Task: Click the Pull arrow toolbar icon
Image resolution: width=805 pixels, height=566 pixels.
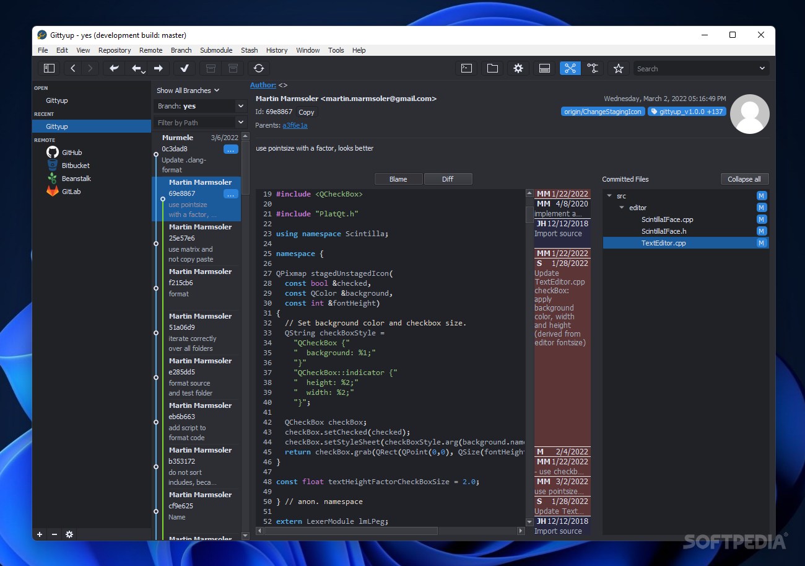Action: (136, 68)
